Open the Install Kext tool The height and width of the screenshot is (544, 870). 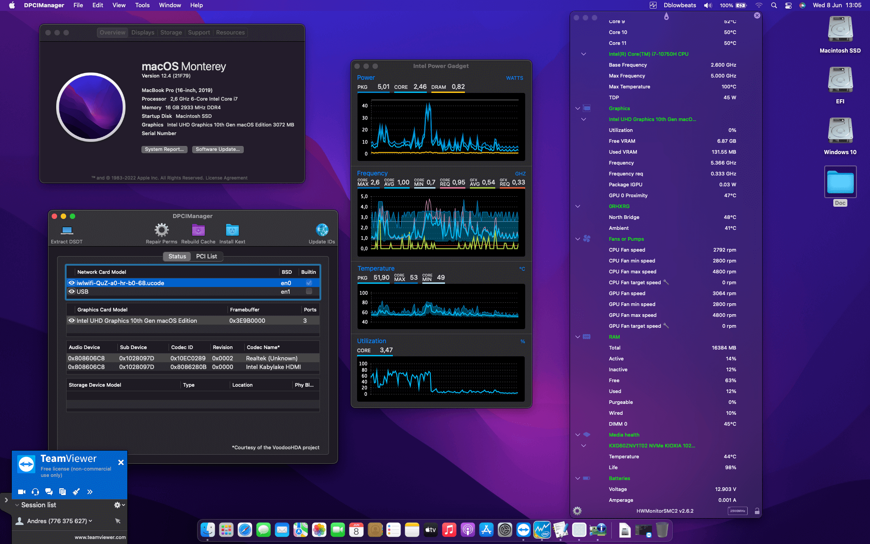point(232,231)
